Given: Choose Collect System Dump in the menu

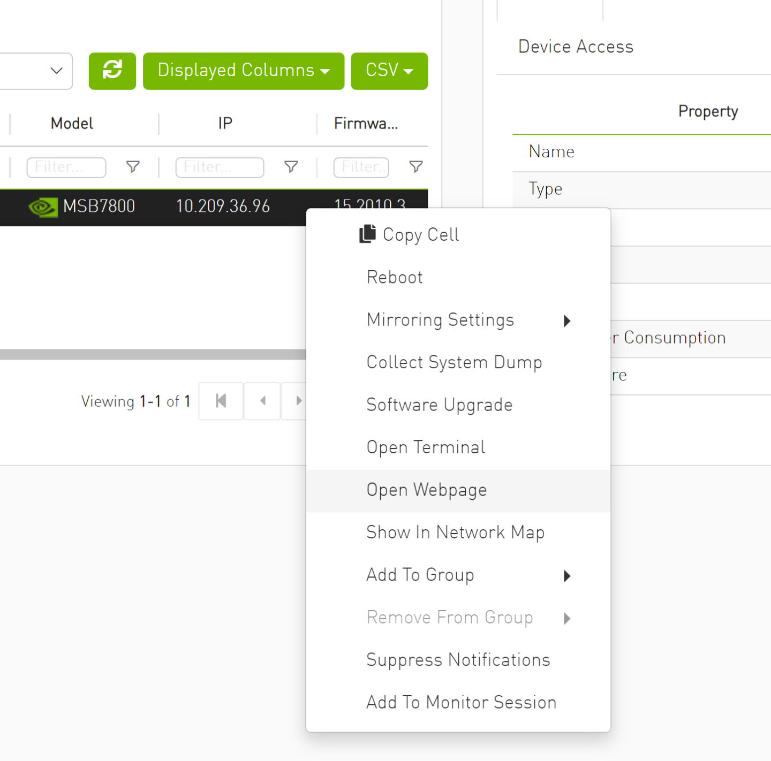Looking at the screenshot, I should (454, 362).
